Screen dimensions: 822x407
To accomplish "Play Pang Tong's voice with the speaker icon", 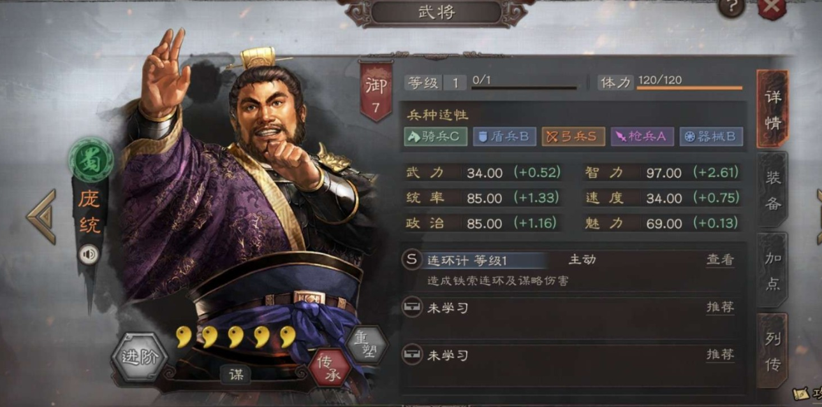I will [89, 255].
